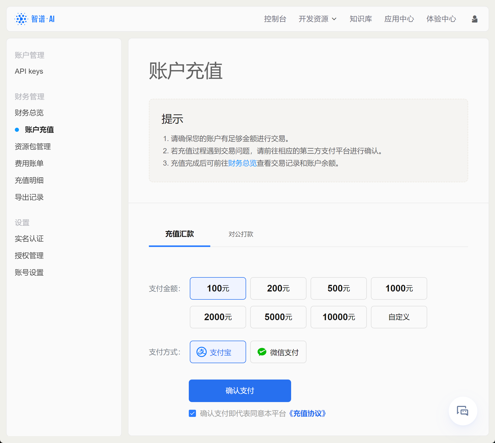
Task: Choose the 5000元 amount option
Action: 278,317
